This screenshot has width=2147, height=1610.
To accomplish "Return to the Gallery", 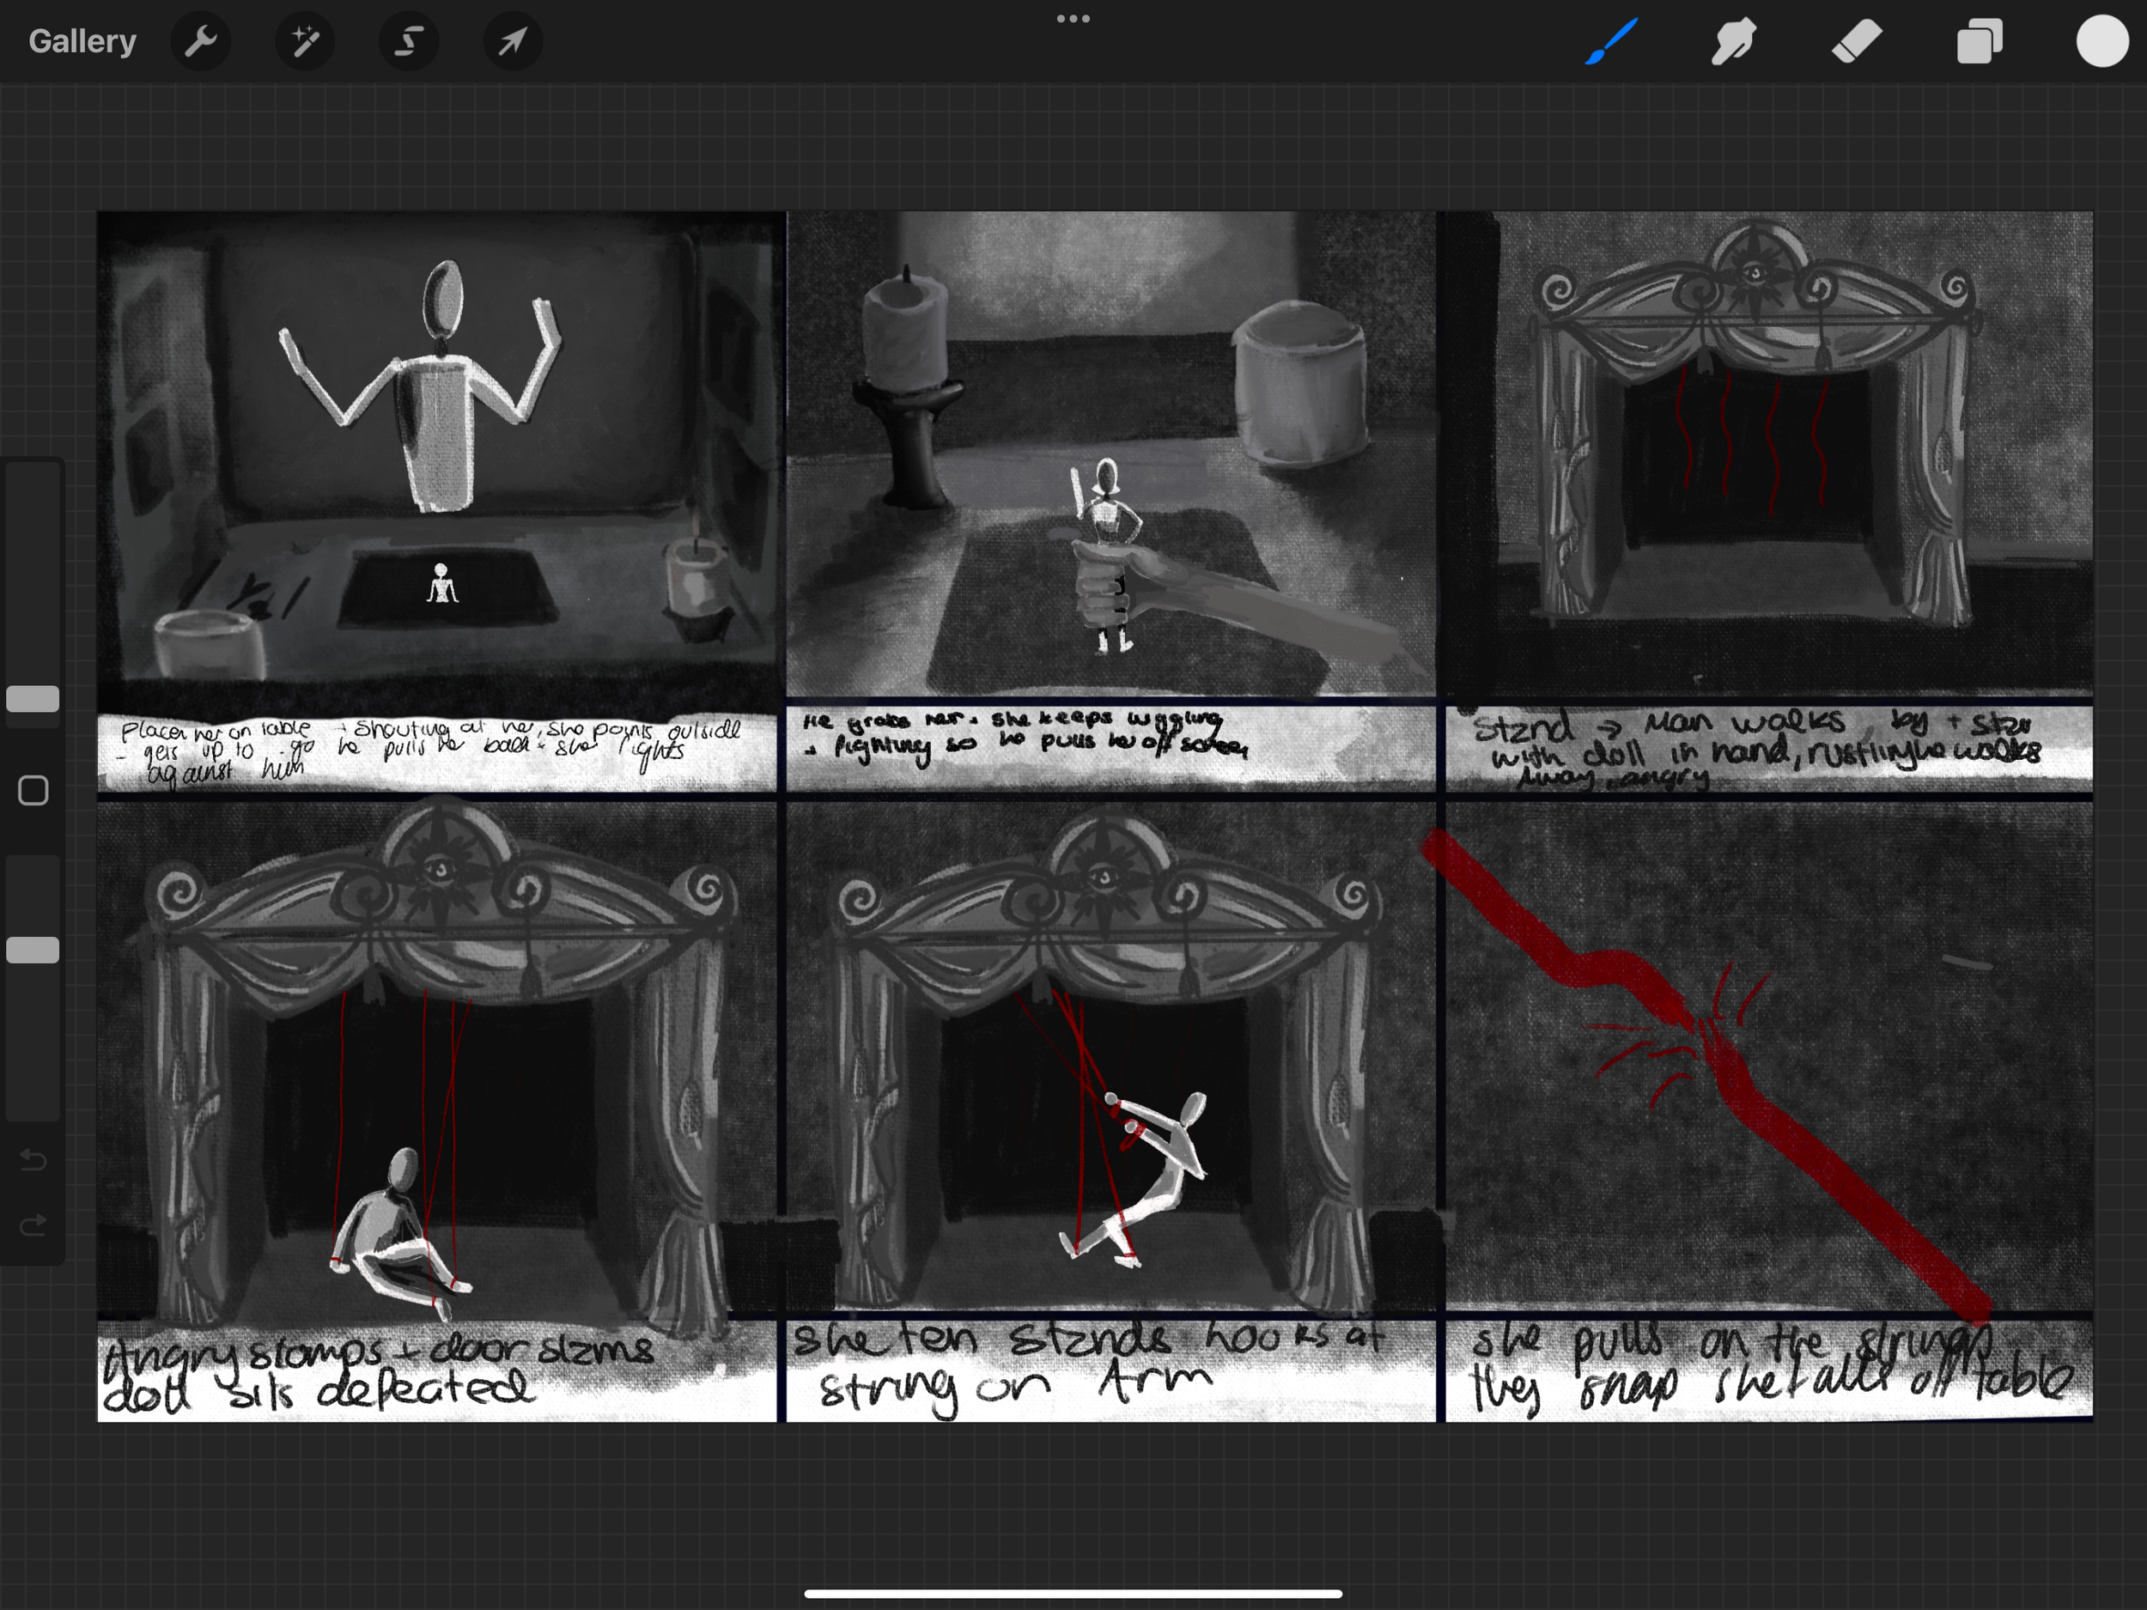I will (82, 42).
